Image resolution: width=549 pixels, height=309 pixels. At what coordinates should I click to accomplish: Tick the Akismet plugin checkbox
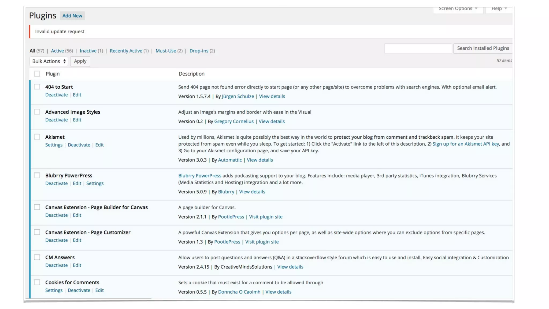tap(37, 137)
